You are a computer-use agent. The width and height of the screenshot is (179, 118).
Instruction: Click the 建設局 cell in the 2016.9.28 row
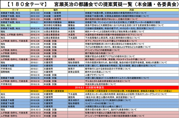(x=76, y=97)
